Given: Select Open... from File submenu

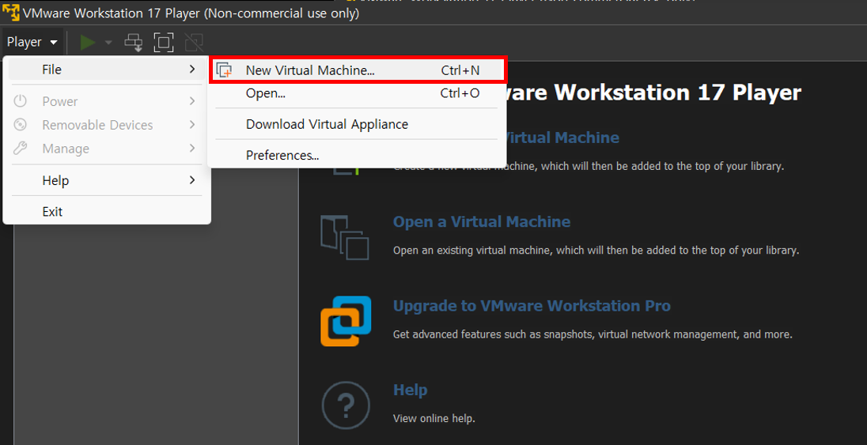Looking at the screenshot, I should (358, 92).
